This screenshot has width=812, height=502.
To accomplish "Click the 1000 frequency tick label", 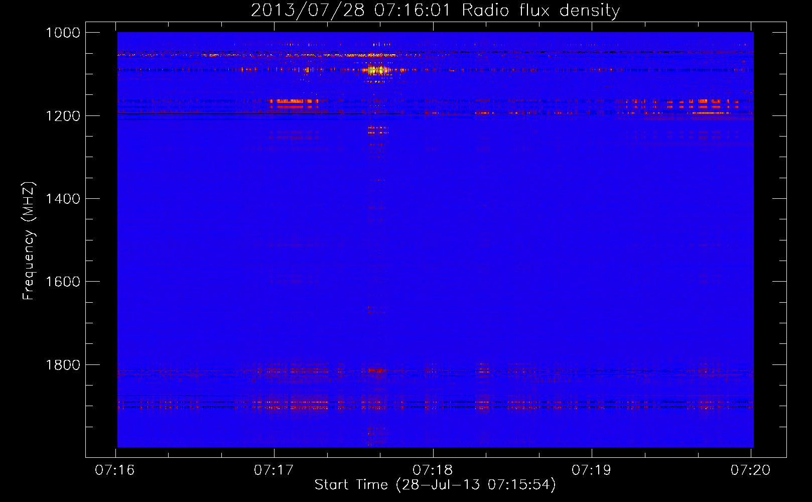I will (63, 33).
